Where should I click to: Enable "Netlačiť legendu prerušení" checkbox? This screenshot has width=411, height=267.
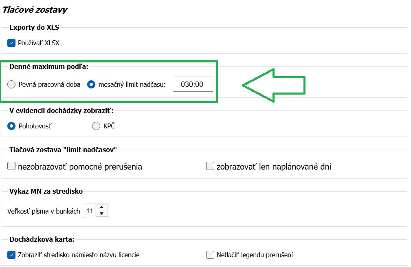tap(210, 254)
